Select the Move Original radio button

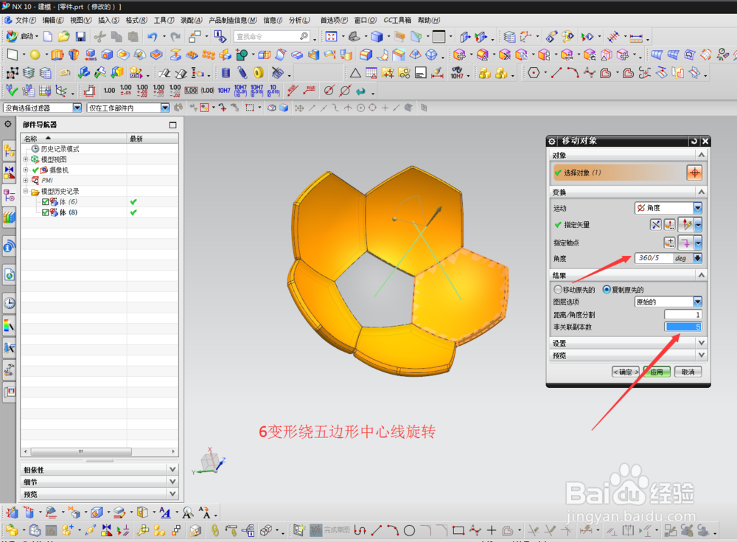(x=557, y=289)
